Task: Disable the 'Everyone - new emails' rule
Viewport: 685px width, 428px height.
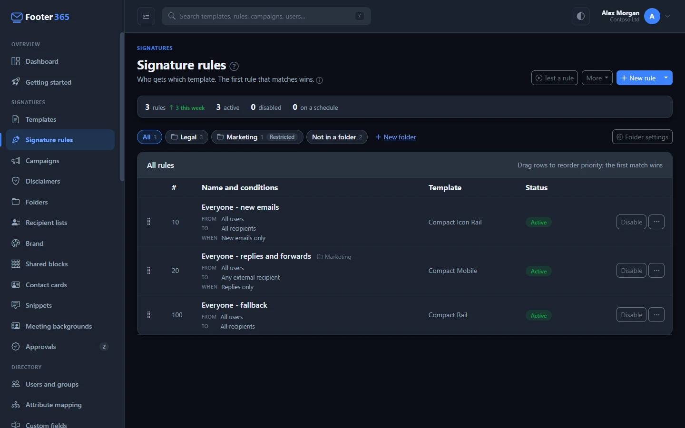Action: click(631, 222)
